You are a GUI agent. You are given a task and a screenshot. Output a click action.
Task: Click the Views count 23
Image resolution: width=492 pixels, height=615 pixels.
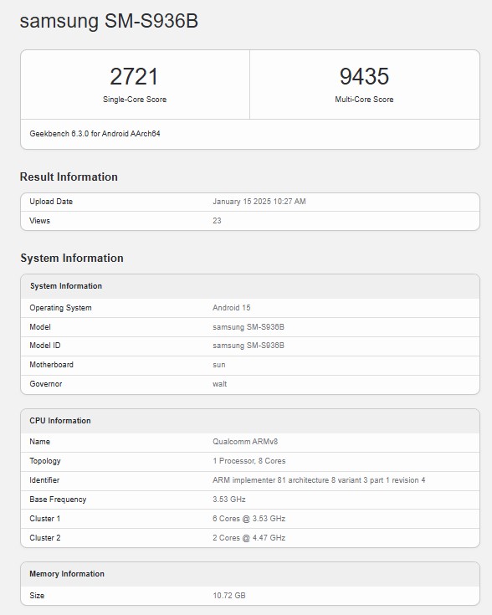217,221
